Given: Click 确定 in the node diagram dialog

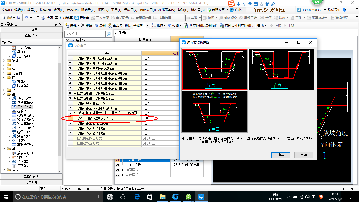Looking at the screenshot, I should (x=281, y=155).
